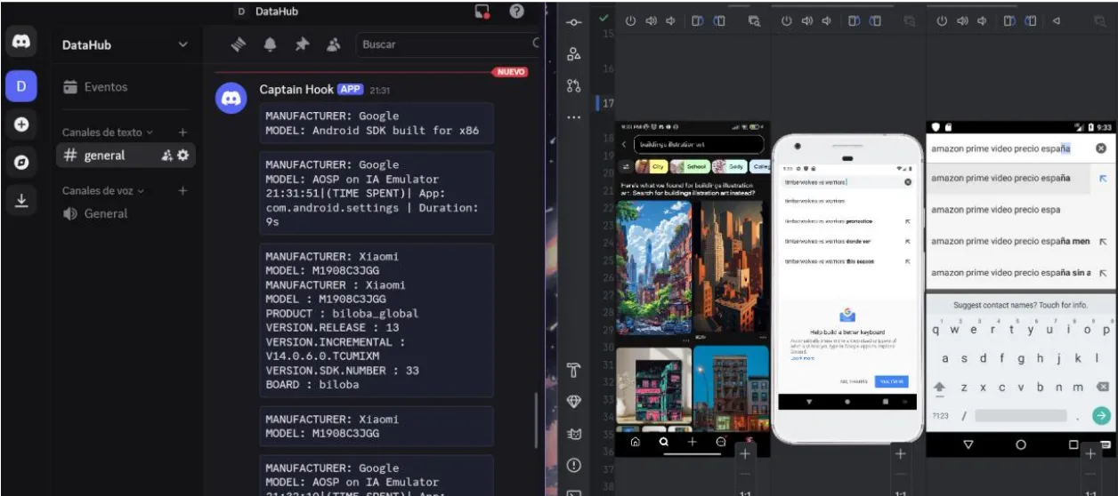Open More tool windows ellipsis

[x=574, y=117]
